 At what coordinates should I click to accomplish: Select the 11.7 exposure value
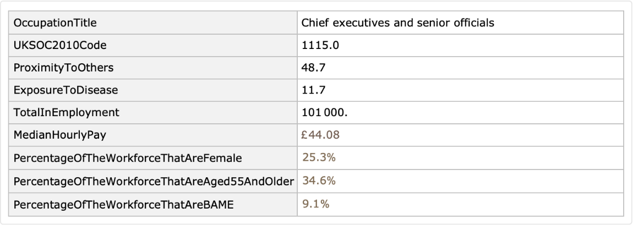click(x=312, y=91)
